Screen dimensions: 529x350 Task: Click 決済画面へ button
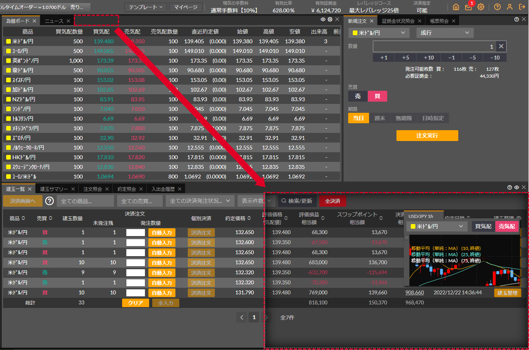(x=23, y=201)
